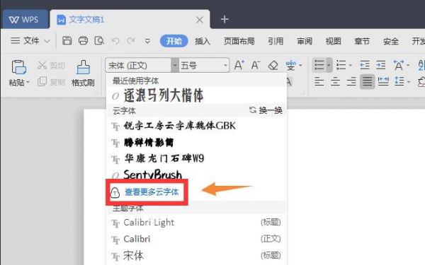Open the 安全 ribbon tab
Viewport: 425px width, 265px height.
390,41
